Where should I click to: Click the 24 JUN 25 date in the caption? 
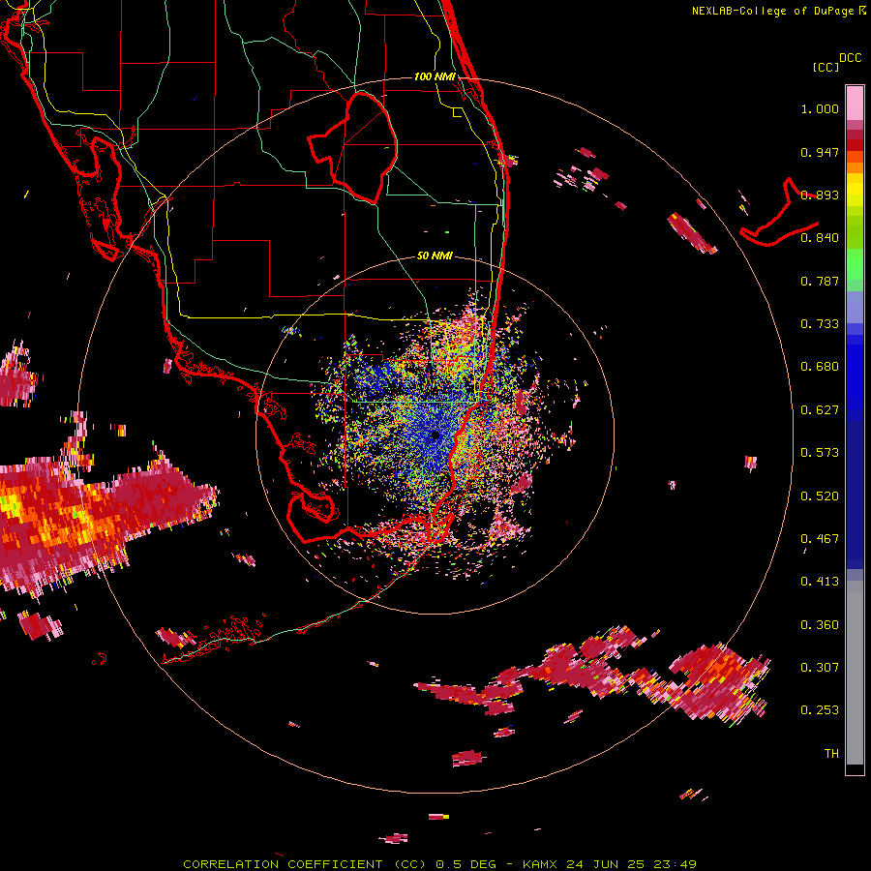(607, 864)
